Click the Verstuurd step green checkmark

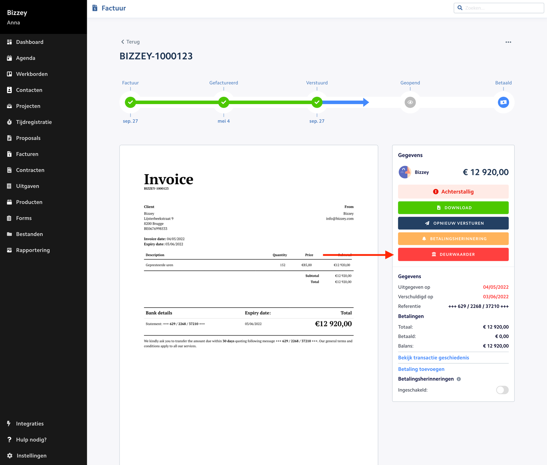(317, 102)
